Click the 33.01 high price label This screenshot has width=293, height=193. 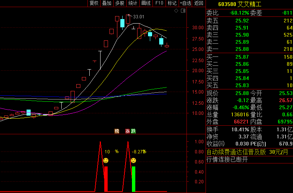point(138,17)
